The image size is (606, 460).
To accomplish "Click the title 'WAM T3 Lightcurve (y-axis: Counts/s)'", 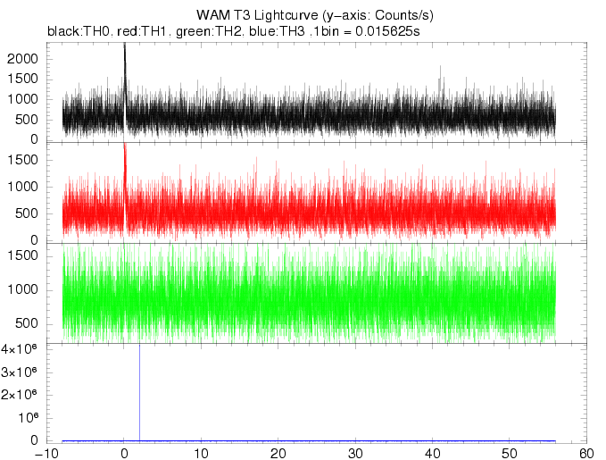I will (x=315, y=15).
